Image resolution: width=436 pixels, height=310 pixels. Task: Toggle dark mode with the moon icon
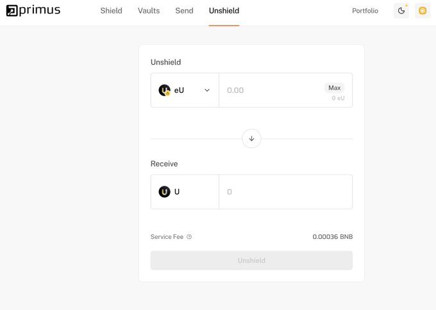[401, 11]
